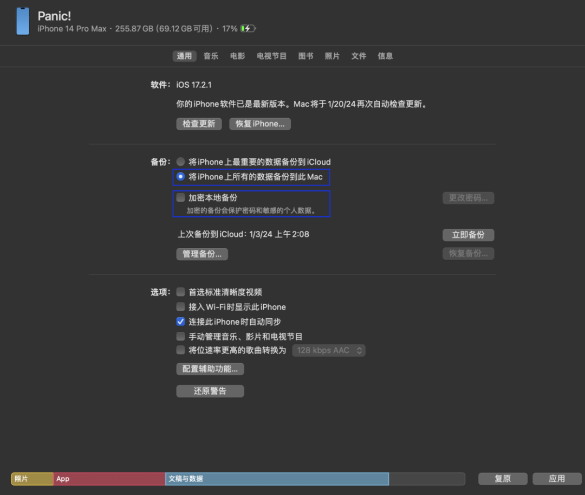
Task: Toggle 将位速率更高的歌曲转换为 checkbox
Action: (x=180, y=350)
